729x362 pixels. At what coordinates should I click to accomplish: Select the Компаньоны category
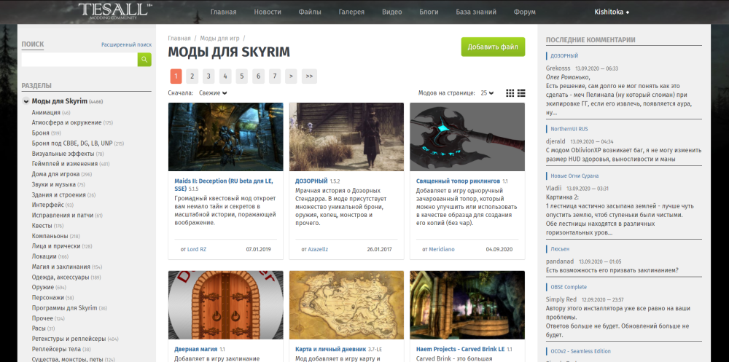click(x=50, y=235)
